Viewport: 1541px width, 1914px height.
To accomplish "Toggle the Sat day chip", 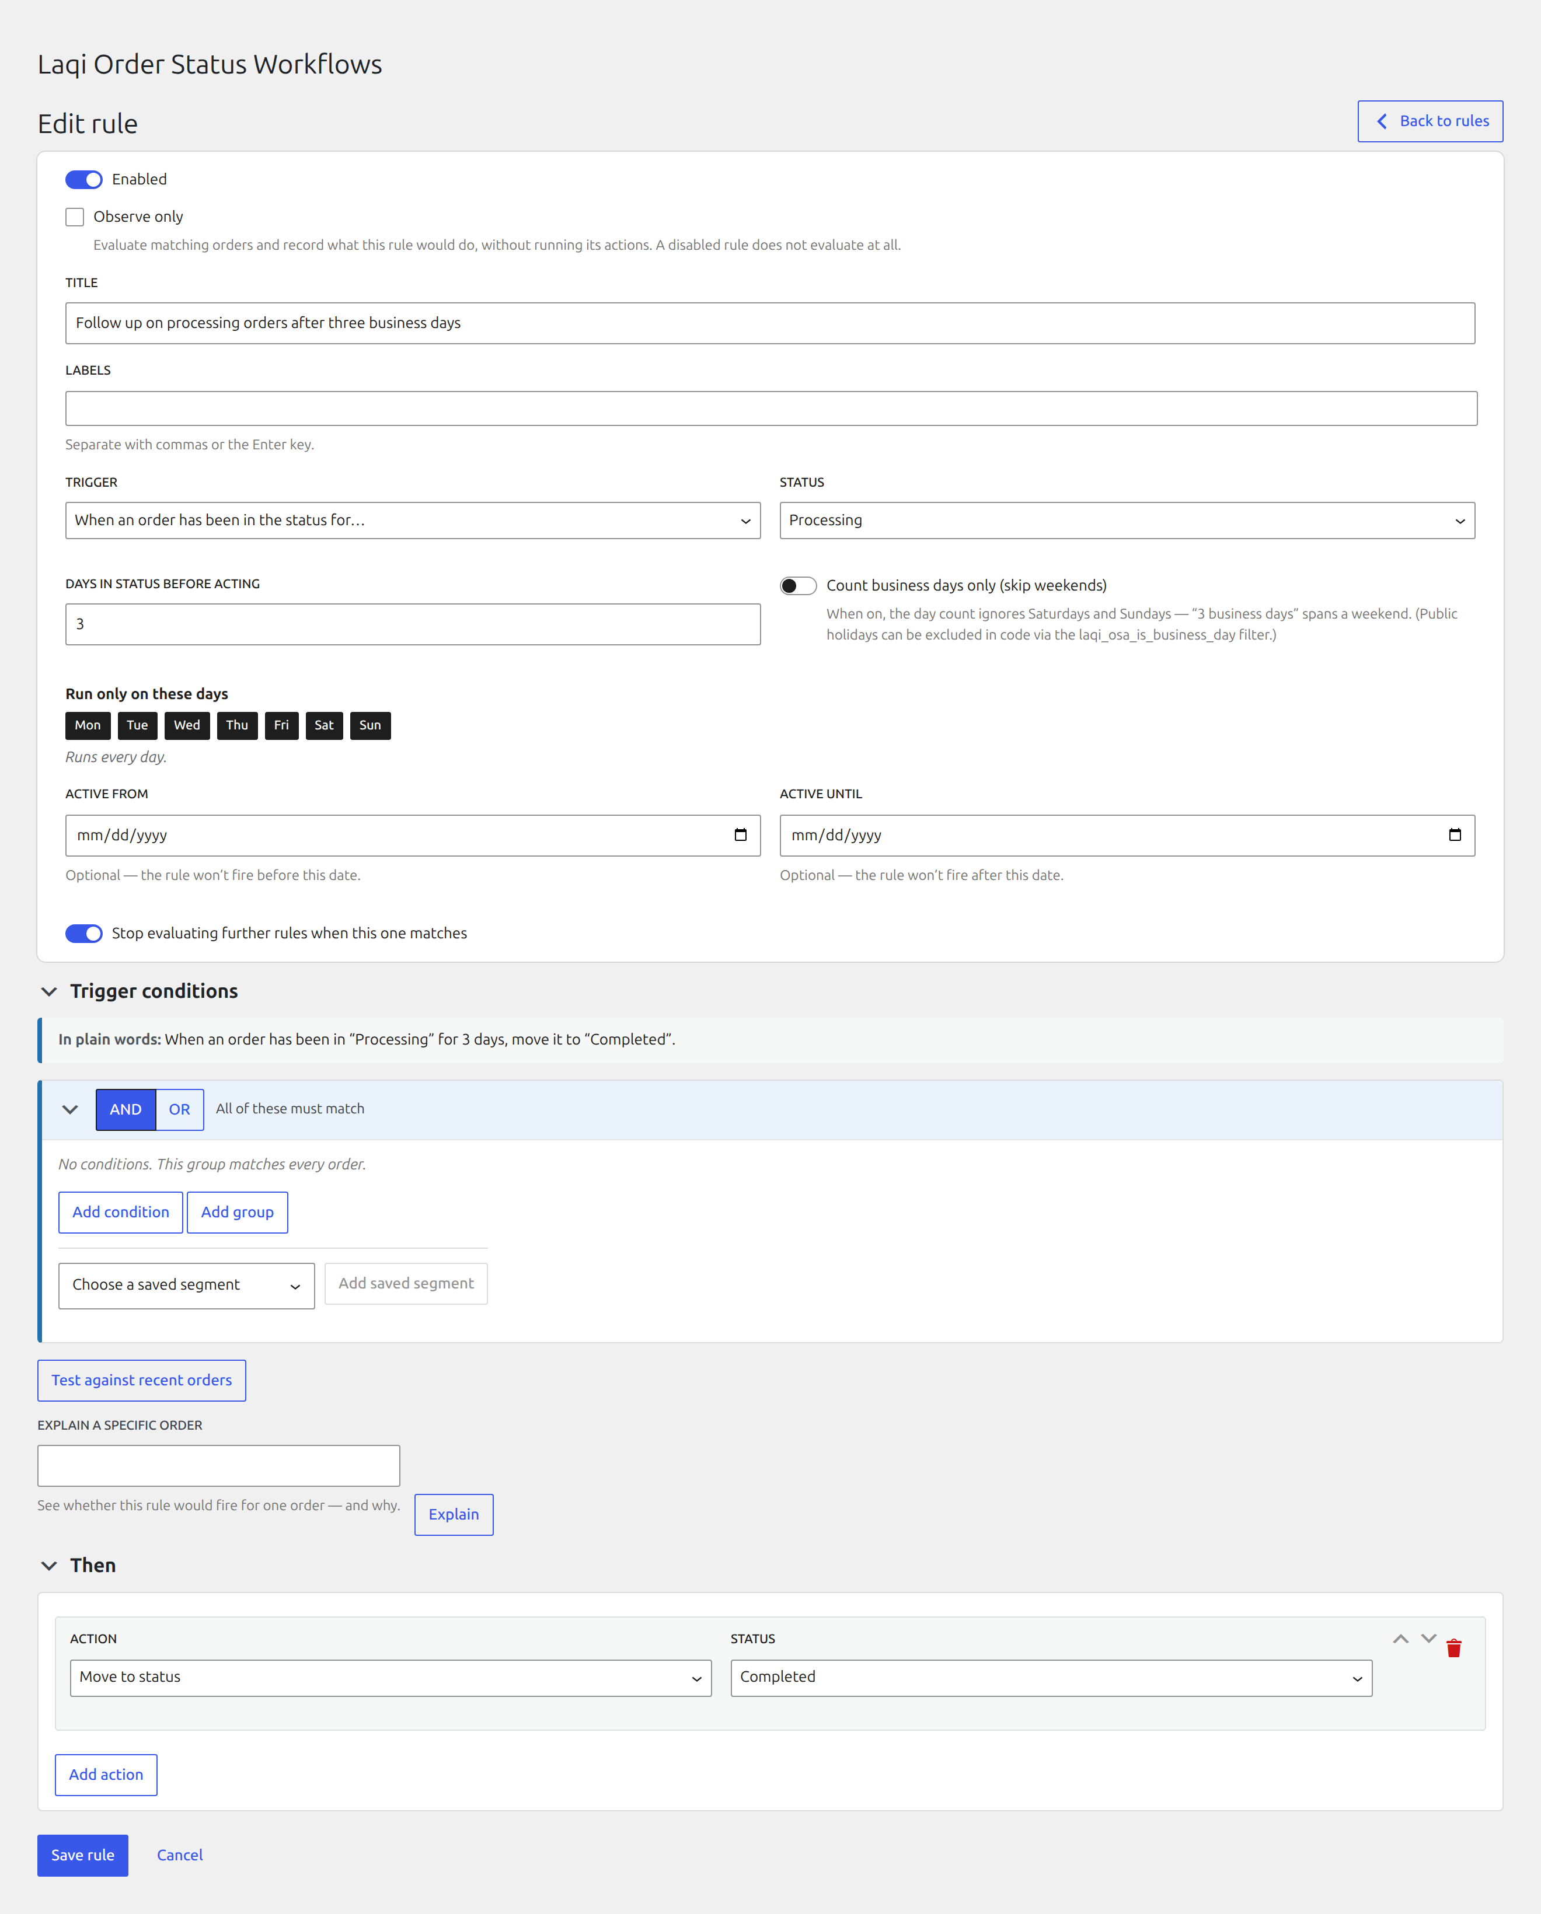I will click(x=324, y=726).
